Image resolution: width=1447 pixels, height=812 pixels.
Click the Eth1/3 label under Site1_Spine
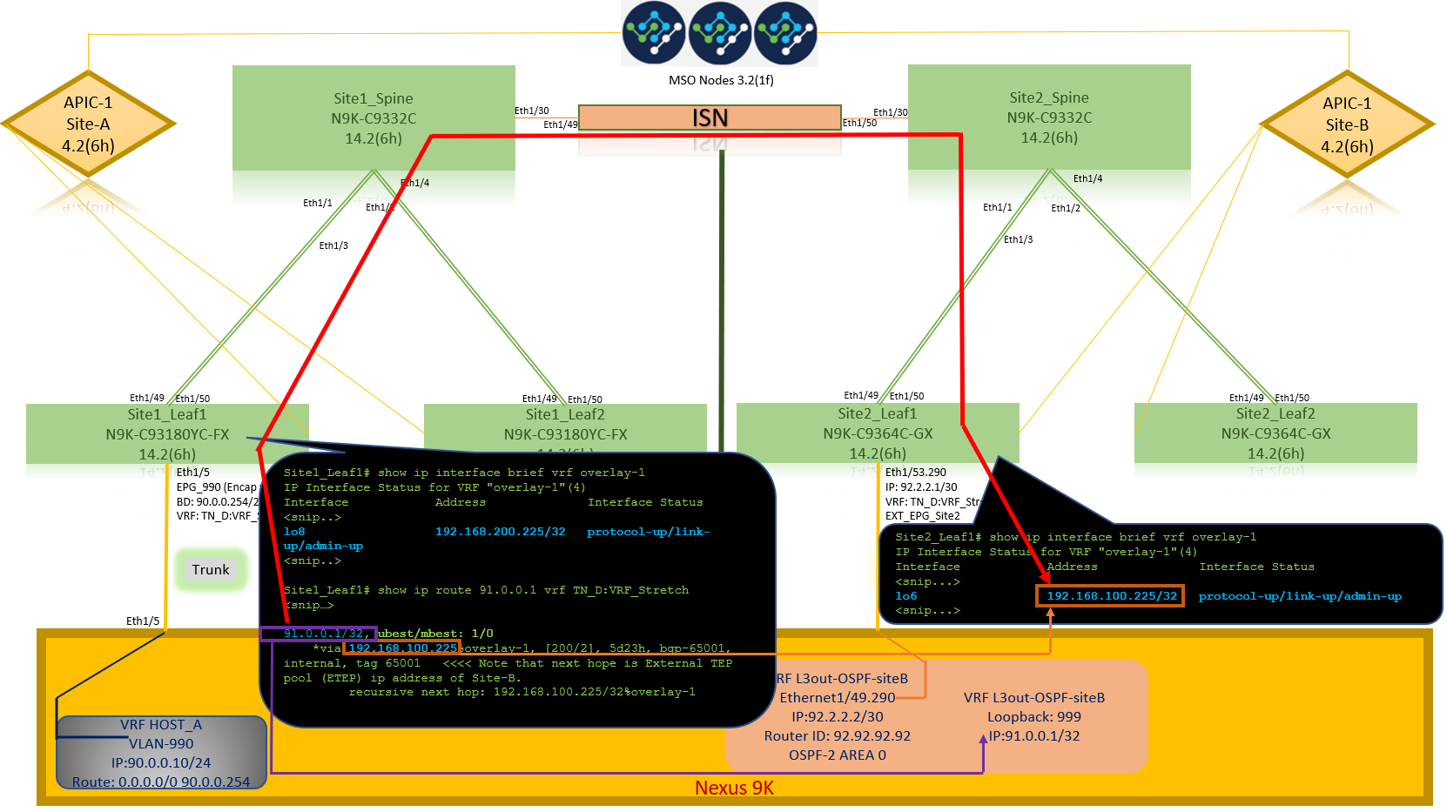click(x=333, y=245)
